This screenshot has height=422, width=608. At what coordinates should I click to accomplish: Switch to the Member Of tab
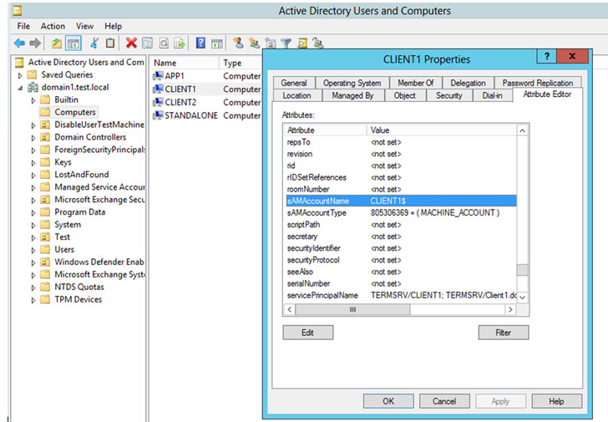click(x=415, y=83)
